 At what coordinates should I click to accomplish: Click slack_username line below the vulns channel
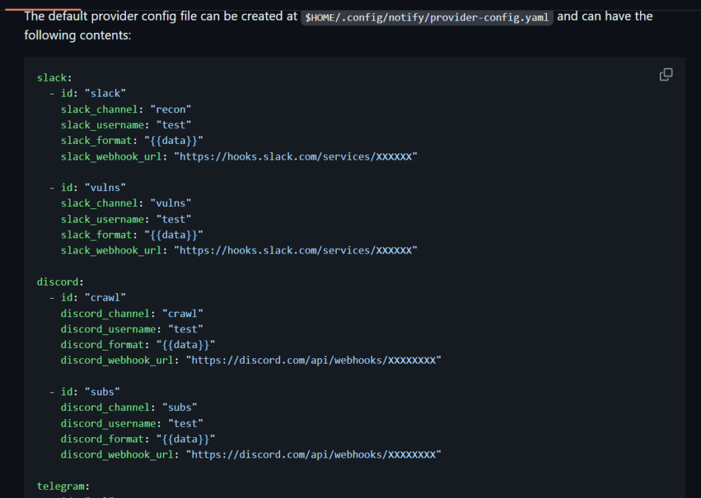[126, 219]
